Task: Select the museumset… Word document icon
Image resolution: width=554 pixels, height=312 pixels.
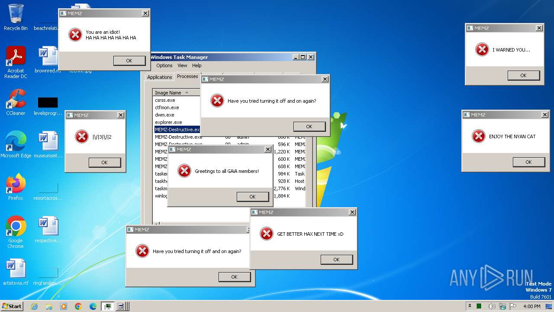Action: (48, 145)
